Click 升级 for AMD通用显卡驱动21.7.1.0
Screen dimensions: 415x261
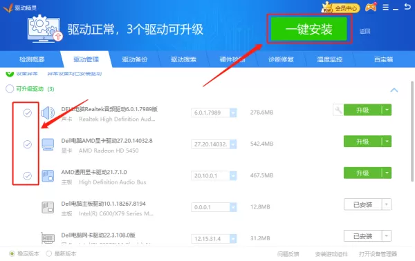tap(362, 173)
